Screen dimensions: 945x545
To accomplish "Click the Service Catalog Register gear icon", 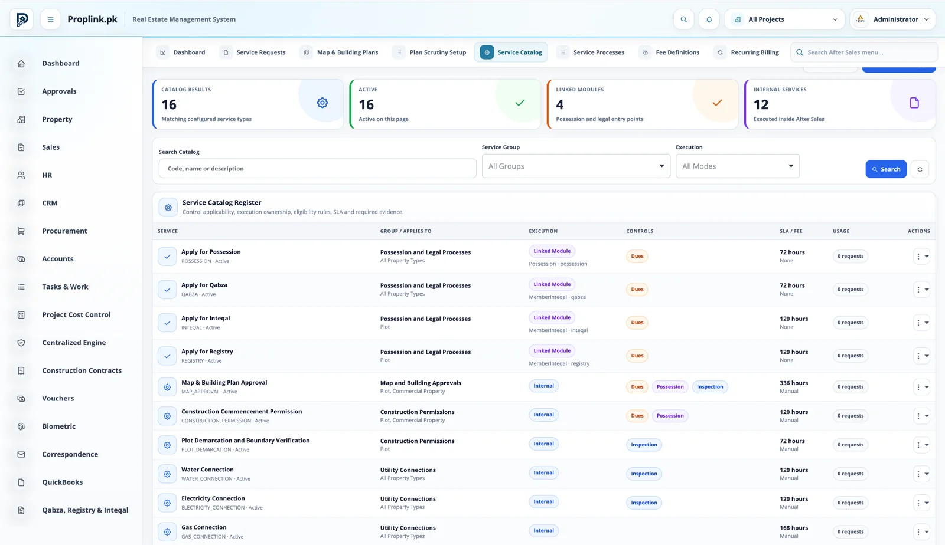I will click(168, 208).
